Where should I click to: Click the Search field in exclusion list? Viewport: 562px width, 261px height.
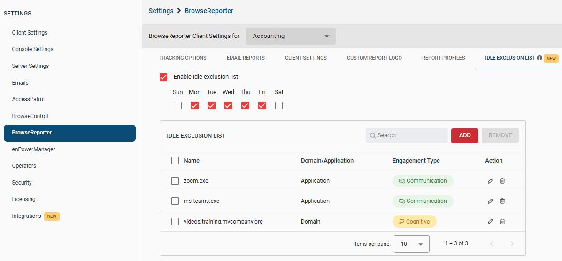point(407,135)
